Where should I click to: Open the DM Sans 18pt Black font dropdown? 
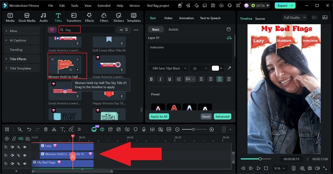pos(168,68)
